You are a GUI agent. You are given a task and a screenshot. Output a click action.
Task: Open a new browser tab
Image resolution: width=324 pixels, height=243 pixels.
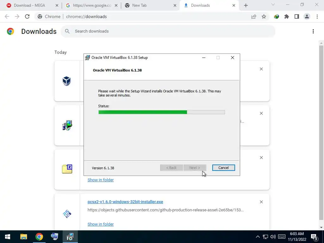click(246, 6)
